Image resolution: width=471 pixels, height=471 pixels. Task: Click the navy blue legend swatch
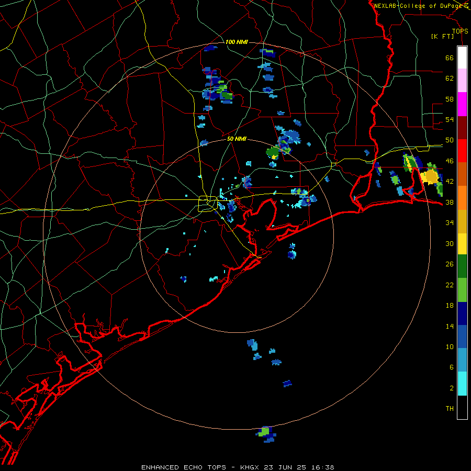(x=462, y=313)
